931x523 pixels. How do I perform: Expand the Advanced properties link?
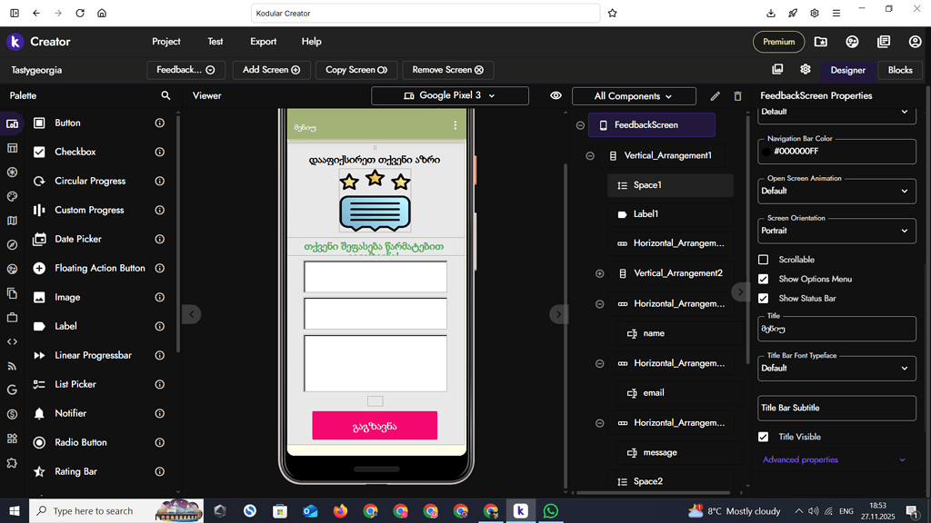click(800, 459)
